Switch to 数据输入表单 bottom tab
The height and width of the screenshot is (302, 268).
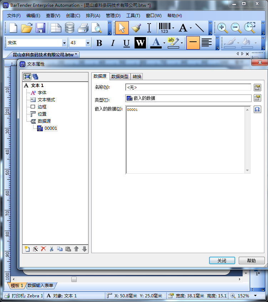(x=40, y=286)
